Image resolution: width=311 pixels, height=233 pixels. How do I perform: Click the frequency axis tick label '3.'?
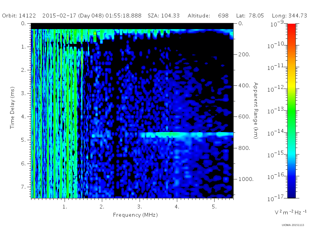pyautogui.click(x=140, y=207)
